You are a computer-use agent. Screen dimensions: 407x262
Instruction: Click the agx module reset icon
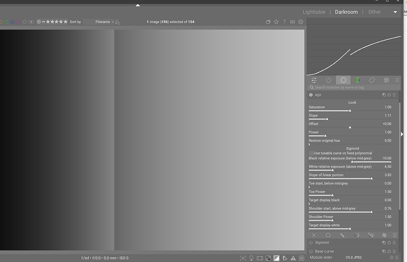click(x=390, y=94)
